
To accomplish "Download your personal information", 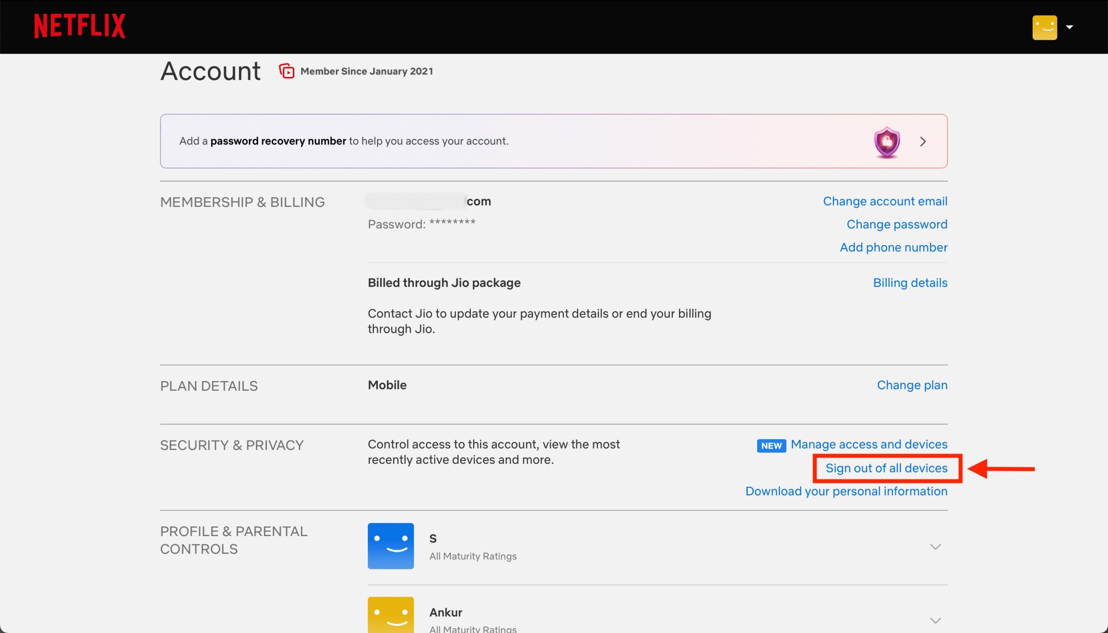I will click(846, 491).
